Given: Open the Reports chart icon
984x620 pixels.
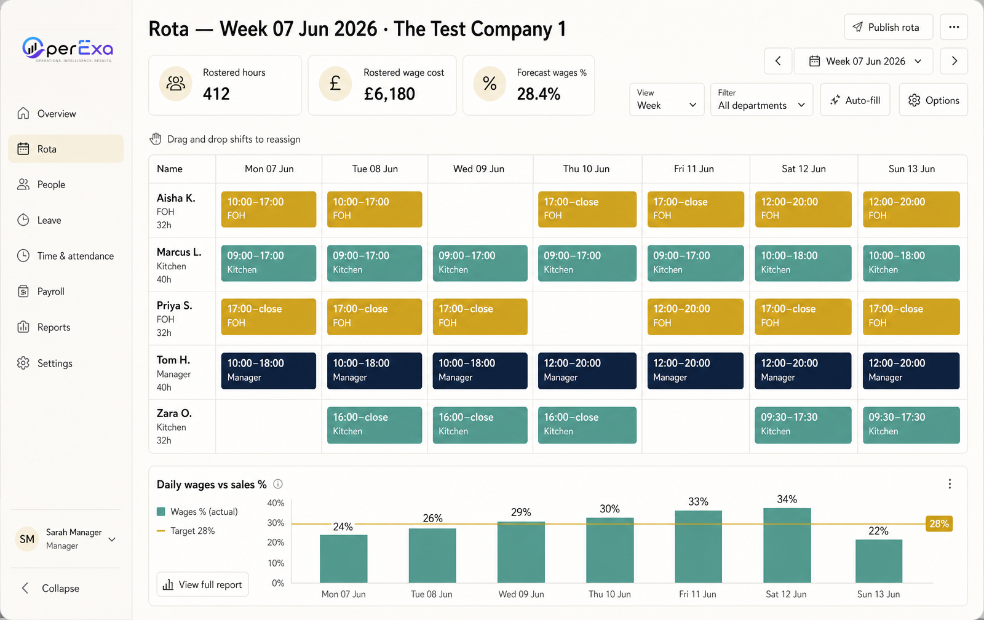Looking at the screenshot, I should point(23,327).
